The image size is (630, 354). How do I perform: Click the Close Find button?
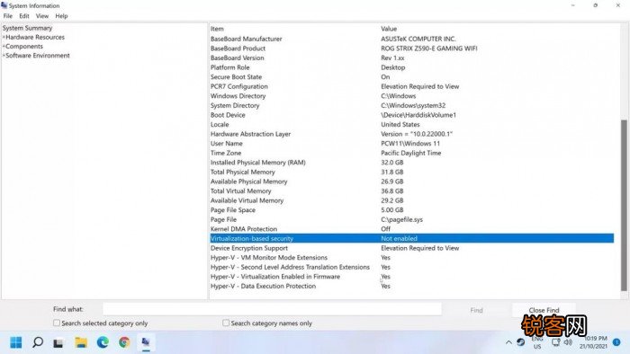pyautogui.click(x=544, y=310)
